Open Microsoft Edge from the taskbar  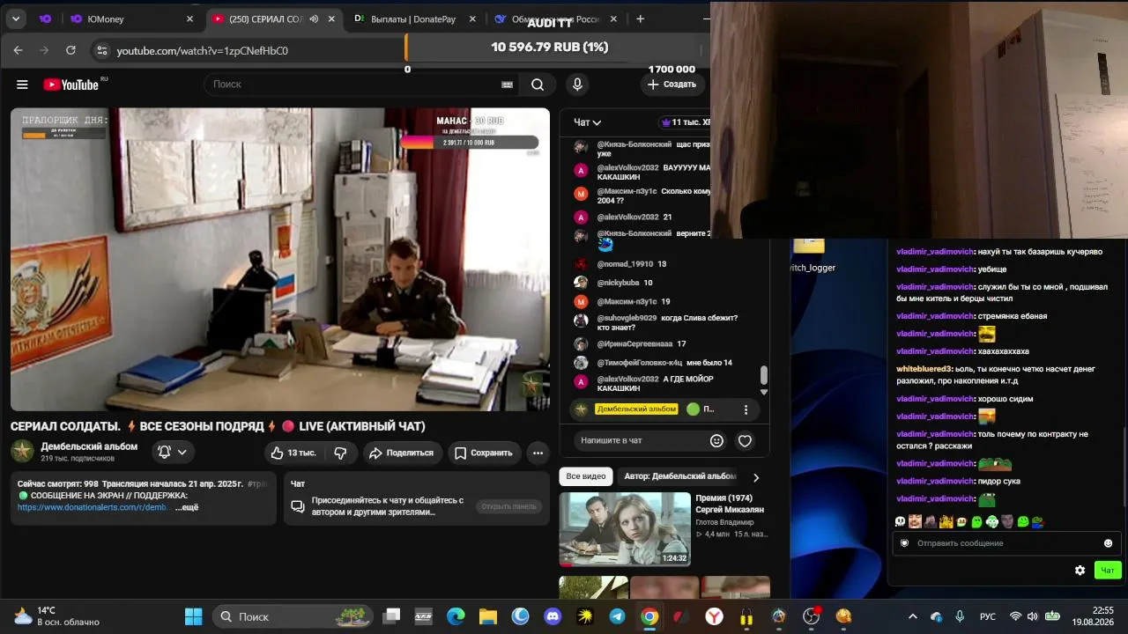point(456,616)
